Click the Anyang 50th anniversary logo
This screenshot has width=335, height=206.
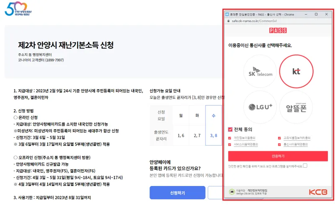click(18, 9)
